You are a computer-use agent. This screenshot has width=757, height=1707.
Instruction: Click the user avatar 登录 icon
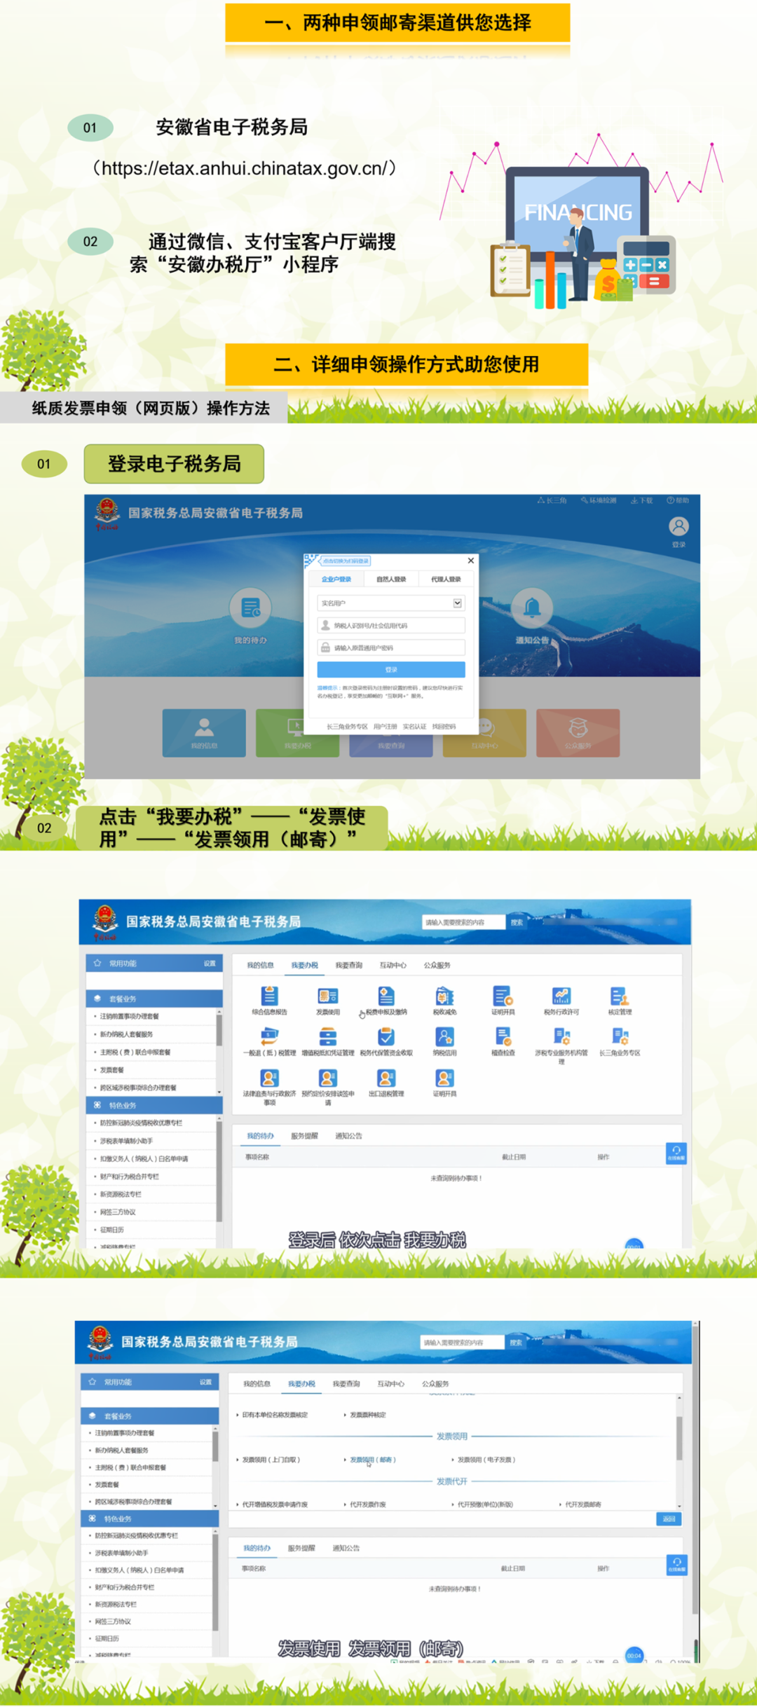pos(678,526)
